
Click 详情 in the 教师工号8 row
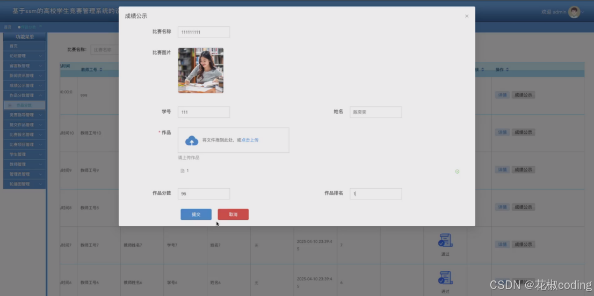click(x=502, y=207)
